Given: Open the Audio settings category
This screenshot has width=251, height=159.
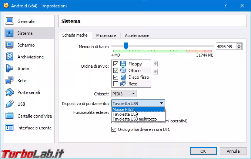Looking at the screenshot, I should pos(29,69).
